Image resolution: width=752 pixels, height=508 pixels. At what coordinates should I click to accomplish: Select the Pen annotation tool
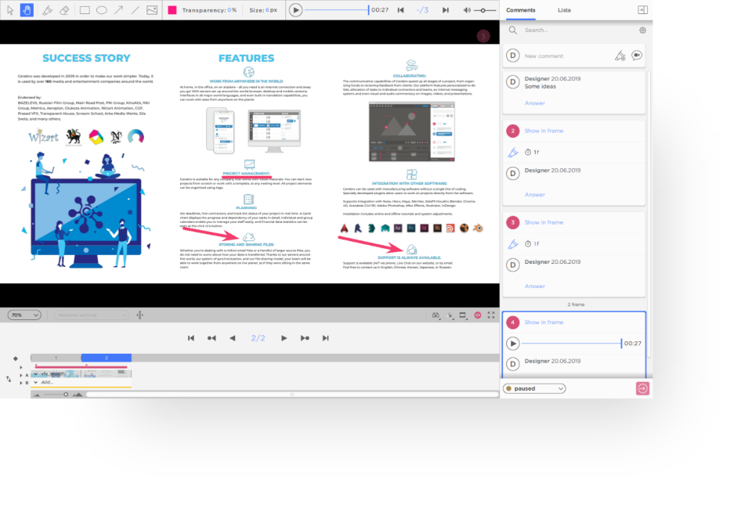coord(49,9)
